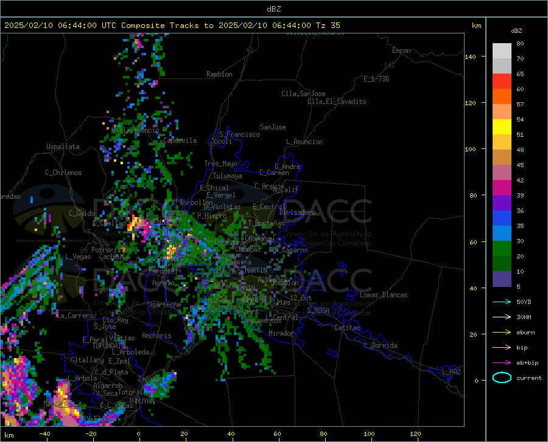Click the La_Carrera map label

pyautogui.click(x=75, y=316)
